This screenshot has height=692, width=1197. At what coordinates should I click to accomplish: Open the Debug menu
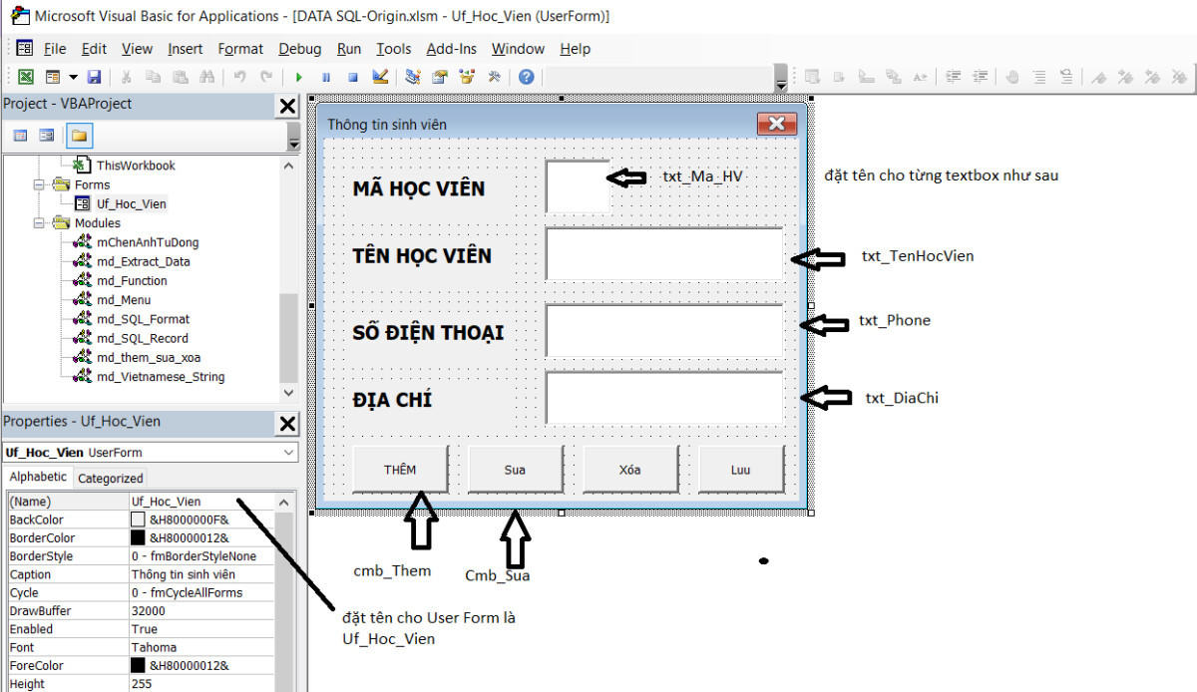tap(299, 48)
